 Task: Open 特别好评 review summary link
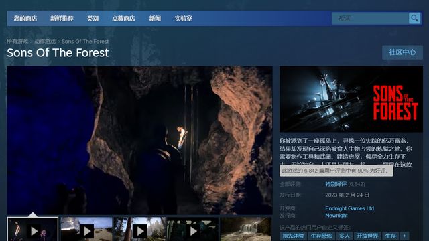click(x=336, y=184)
